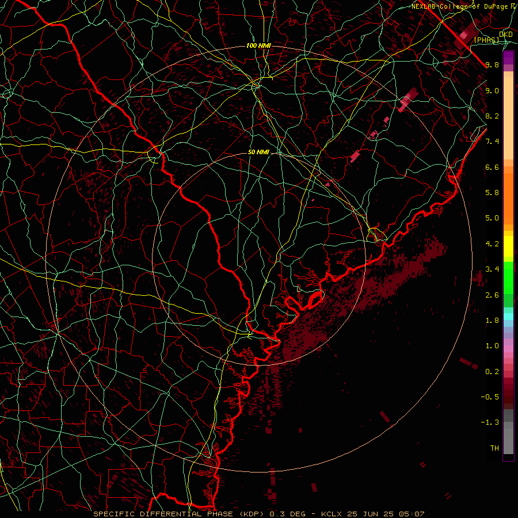This screenshot has width=518, height=518.
Task: Click the "50 NMI" range ring label
Action: tap(258, 153)
